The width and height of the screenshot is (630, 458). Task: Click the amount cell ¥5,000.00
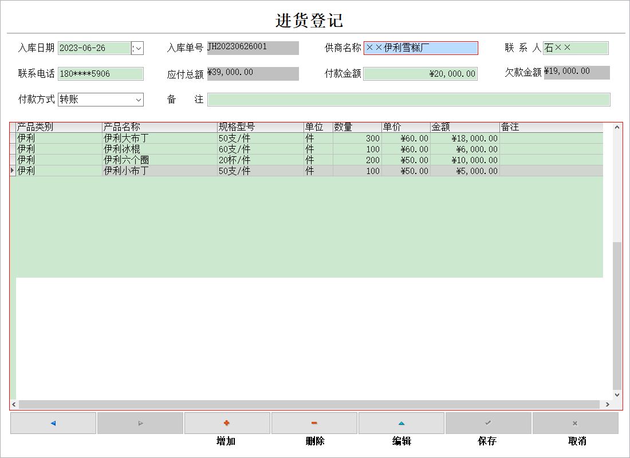[465, 171]
